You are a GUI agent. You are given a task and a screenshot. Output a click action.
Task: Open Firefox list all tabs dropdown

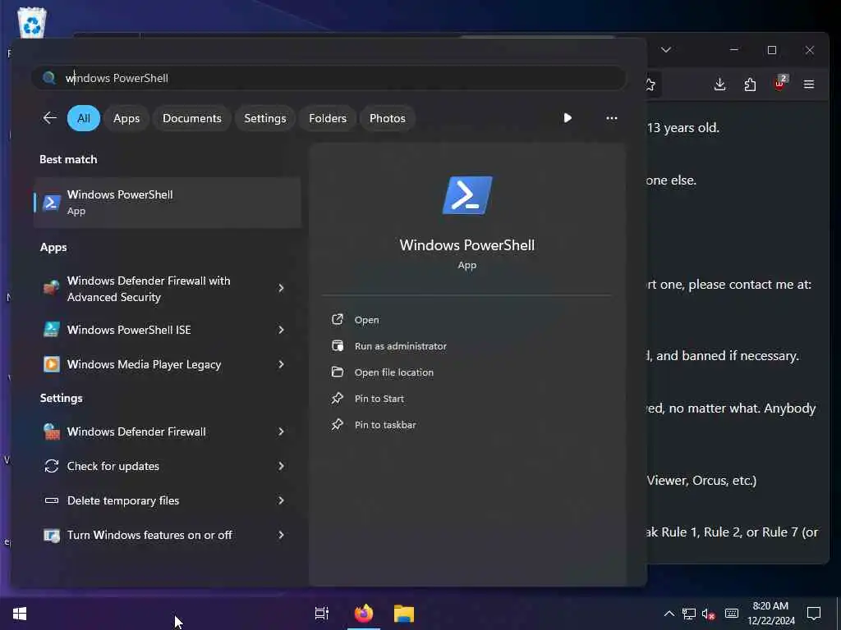click(x=665, y=50)
